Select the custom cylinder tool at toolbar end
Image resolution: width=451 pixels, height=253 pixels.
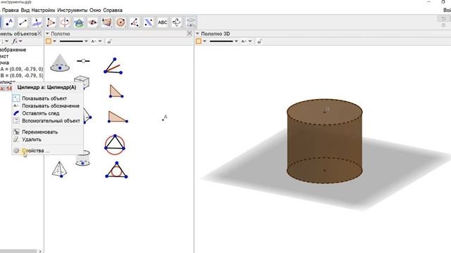190,22
